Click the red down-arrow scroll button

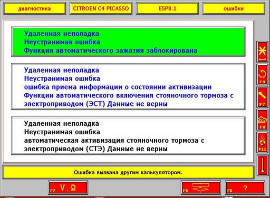pyautogui.click(x=263, y=165)
